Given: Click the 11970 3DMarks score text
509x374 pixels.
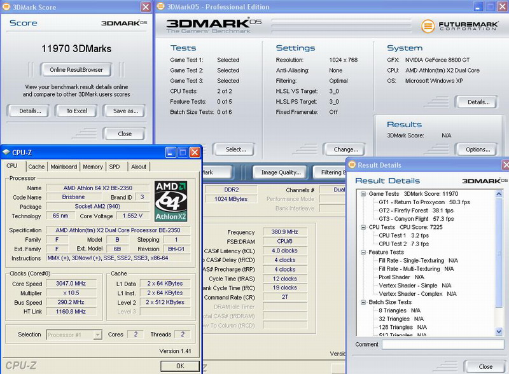Looking at the screenshot, I should 76,49.
